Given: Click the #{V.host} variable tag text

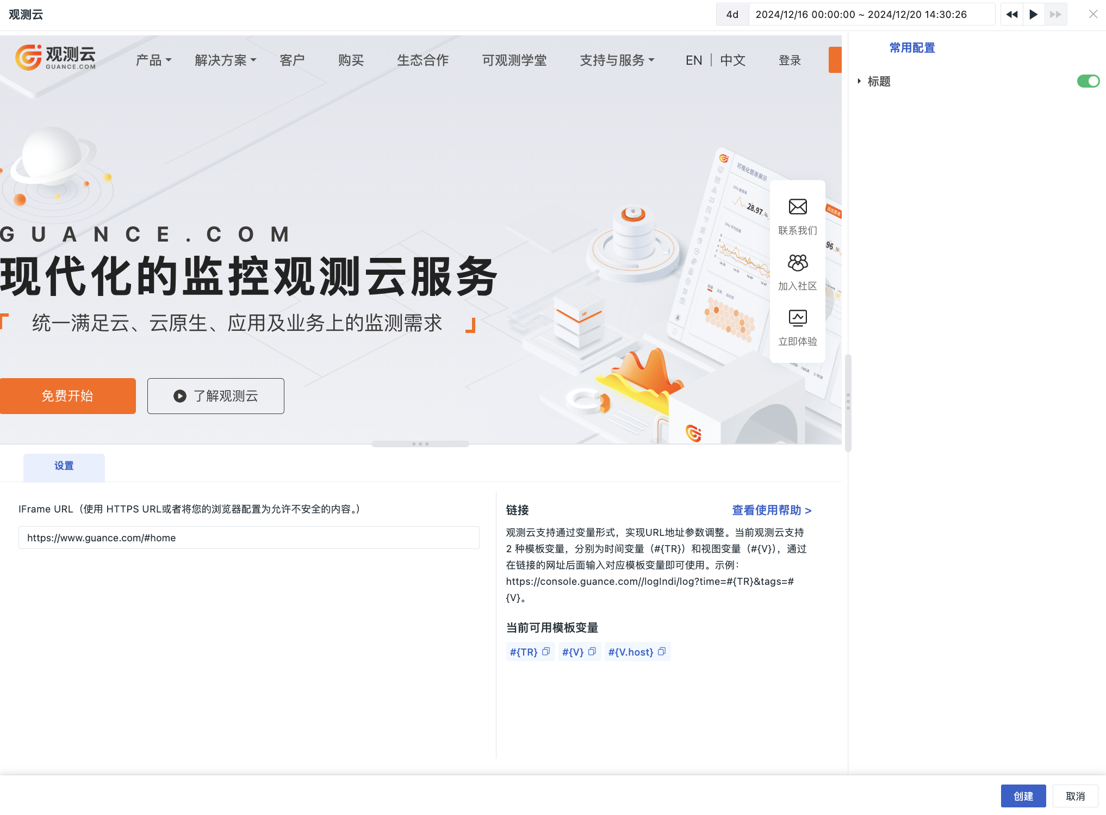Looking at the screenshot, I should click(631, 652).
